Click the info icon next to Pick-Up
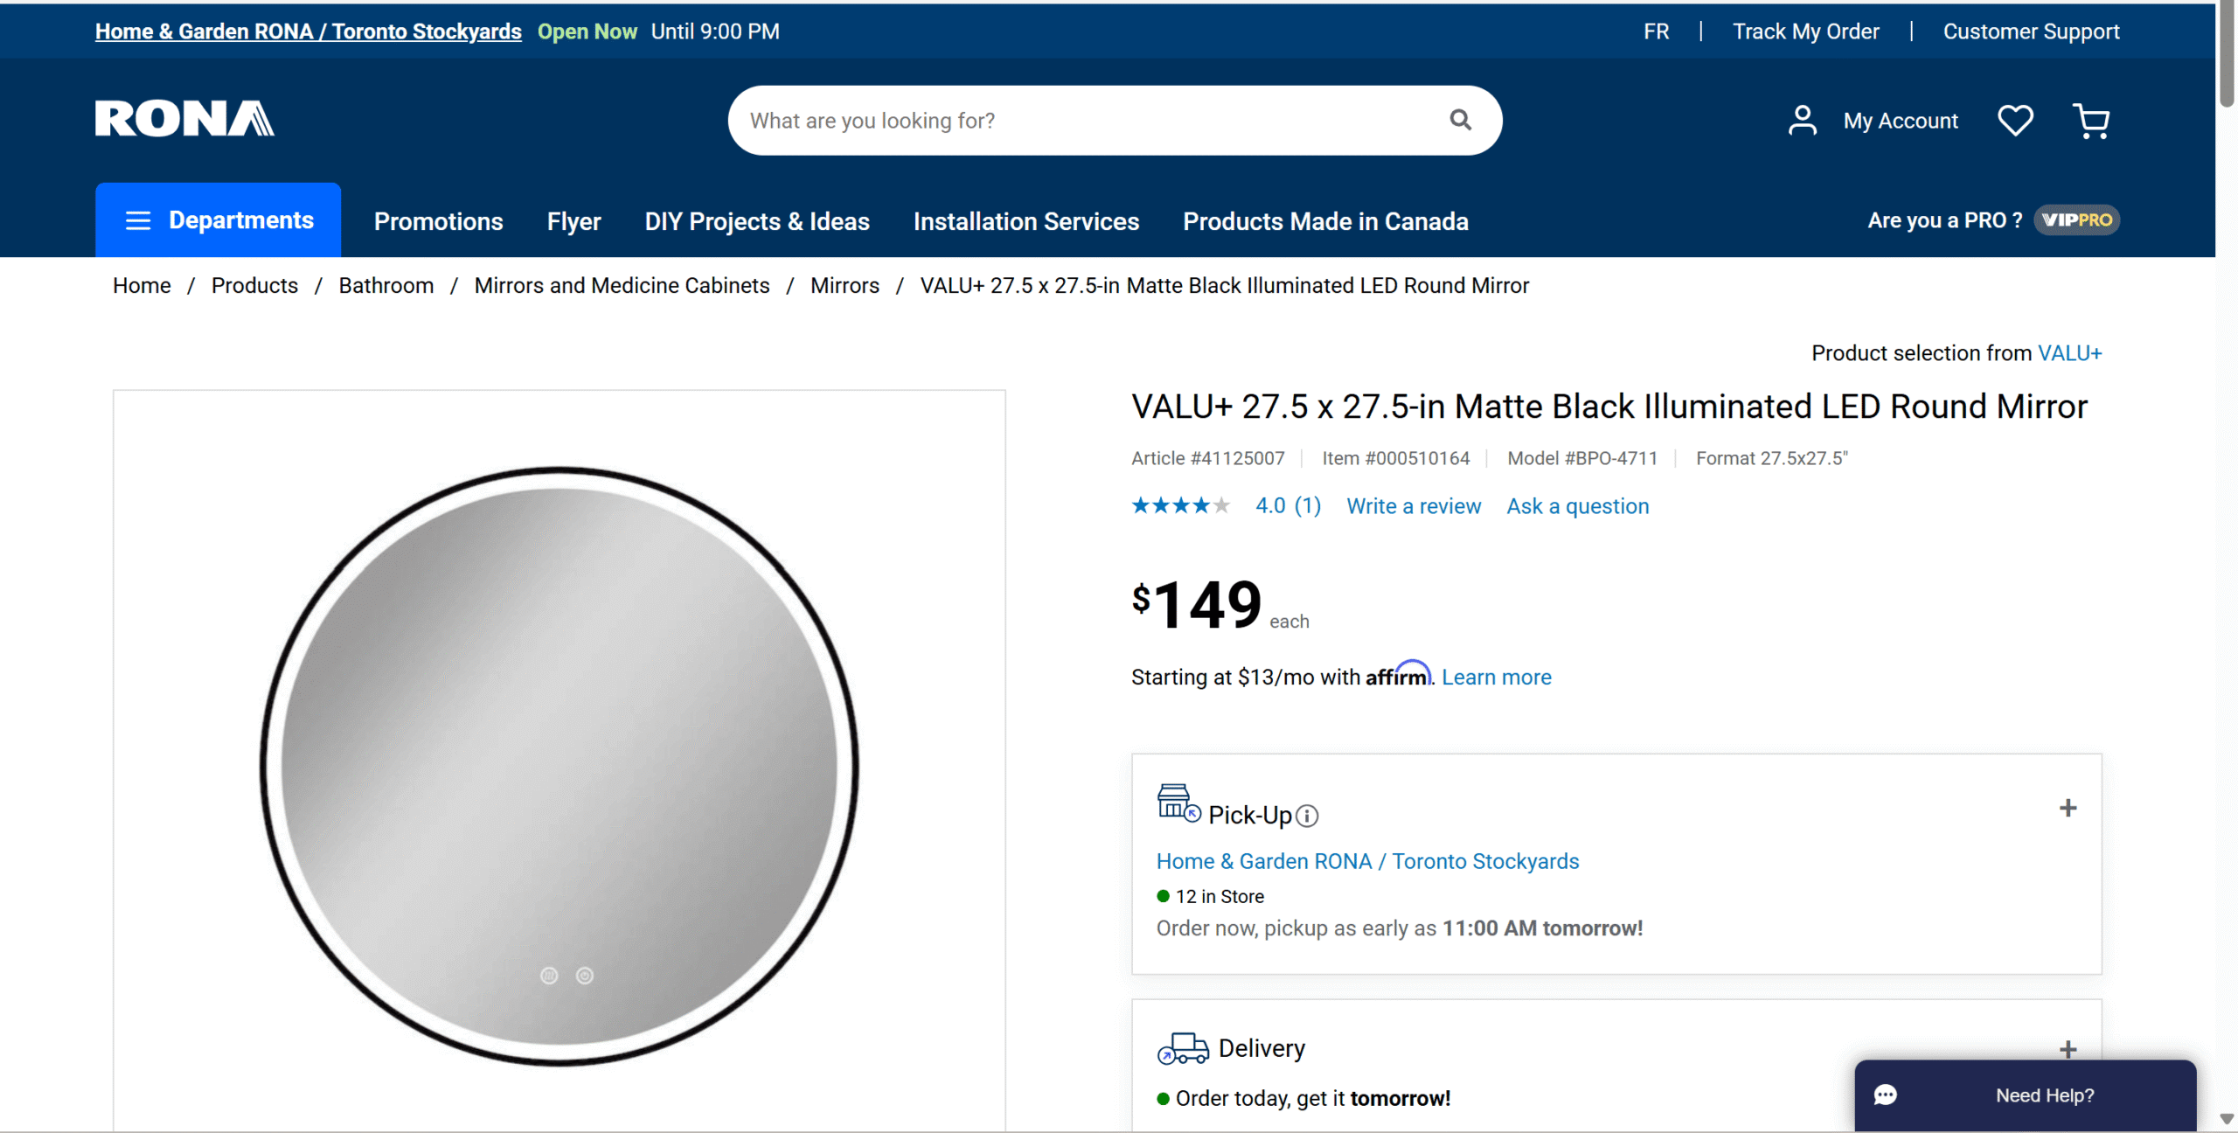This screenshot has width=2238, height=1133. [x=1307, y=816]
